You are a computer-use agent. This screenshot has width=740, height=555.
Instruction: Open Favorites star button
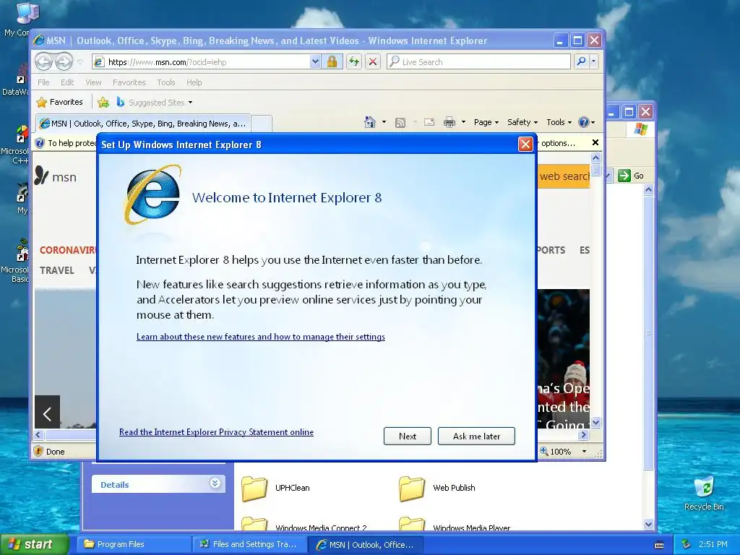click(x=60, y=102)
